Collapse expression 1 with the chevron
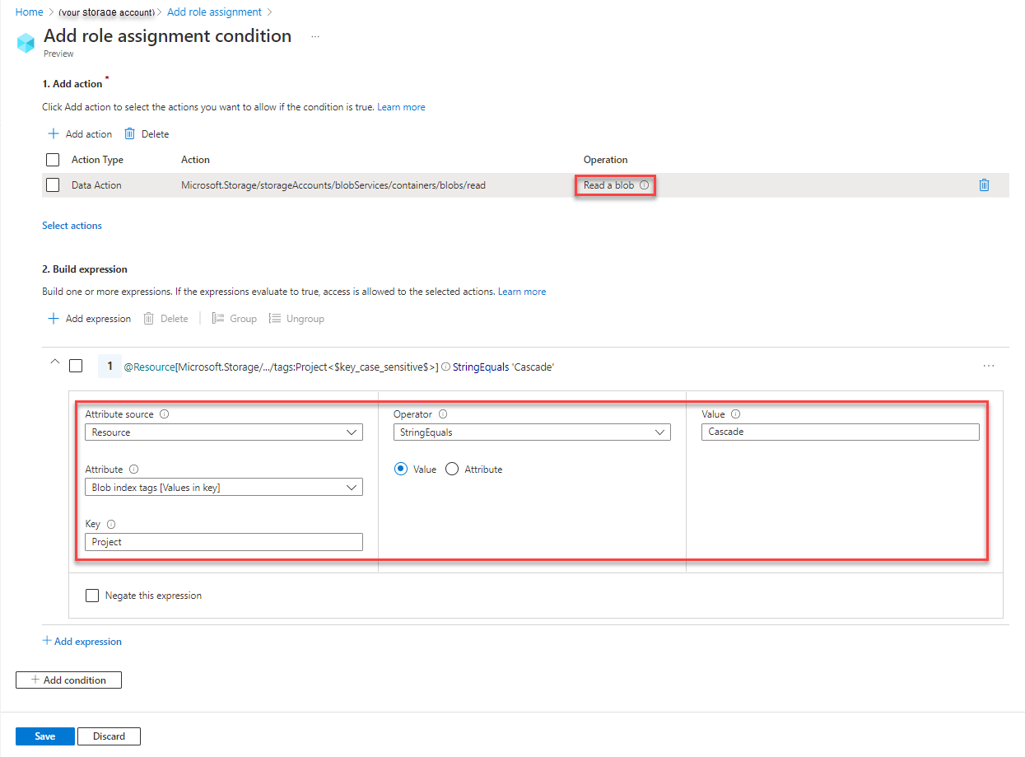Viewport: 1025px width, 757px height. [55, 362]
